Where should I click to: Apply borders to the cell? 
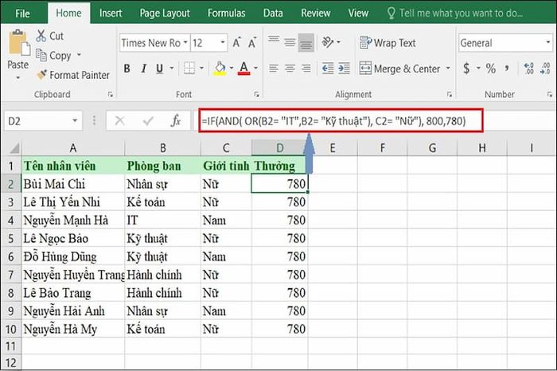click(189, 68)
